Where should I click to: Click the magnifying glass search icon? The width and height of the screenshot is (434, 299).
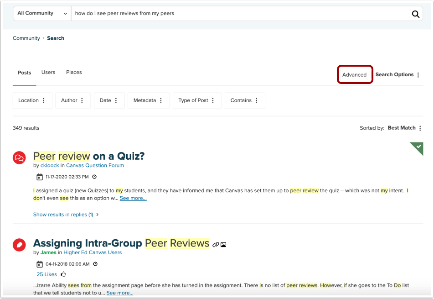pyautogui.click(x=415, y=14)
